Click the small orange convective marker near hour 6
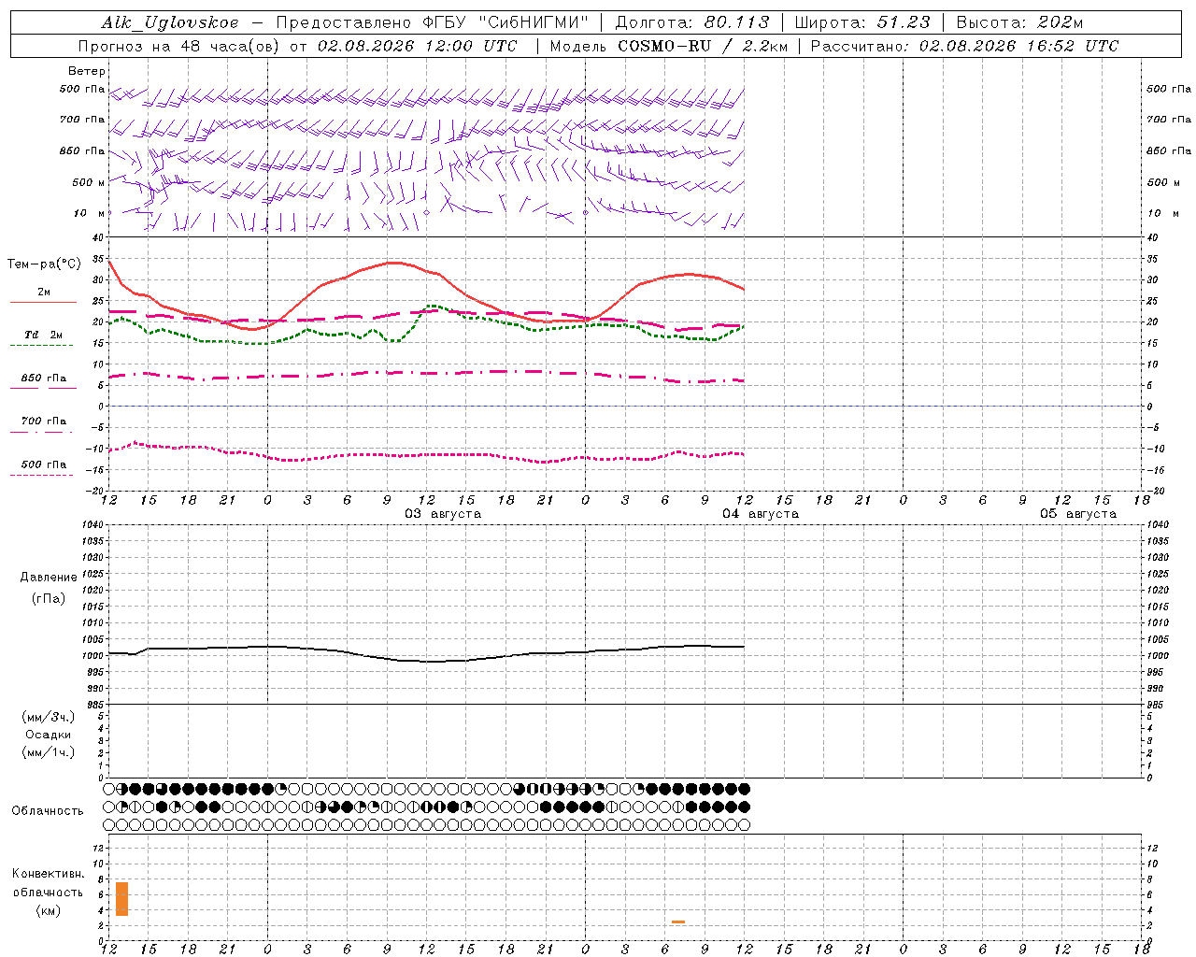 (x=678, y=922)
